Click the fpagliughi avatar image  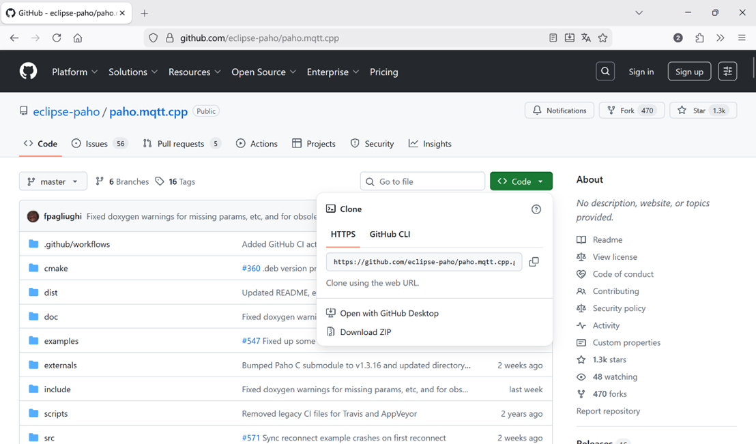point(33,216)
